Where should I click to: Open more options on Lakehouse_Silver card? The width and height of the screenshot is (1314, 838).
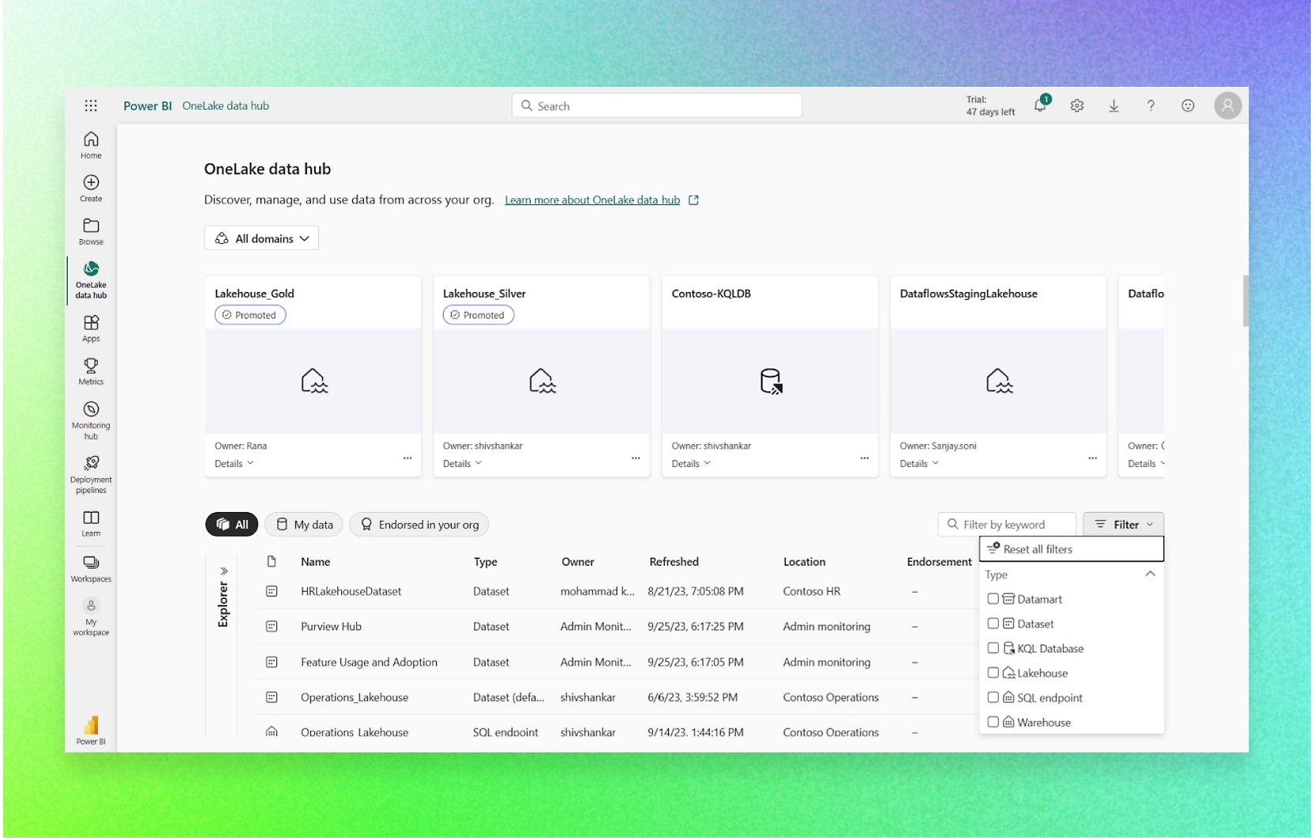[636, 458]
